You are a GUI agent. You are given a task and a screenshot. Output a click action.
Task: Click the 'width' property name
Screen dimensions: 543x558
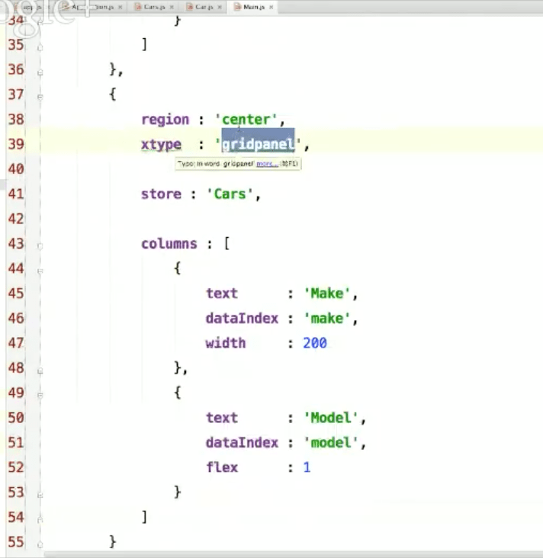pyautogui.click(x=226, y=343)
